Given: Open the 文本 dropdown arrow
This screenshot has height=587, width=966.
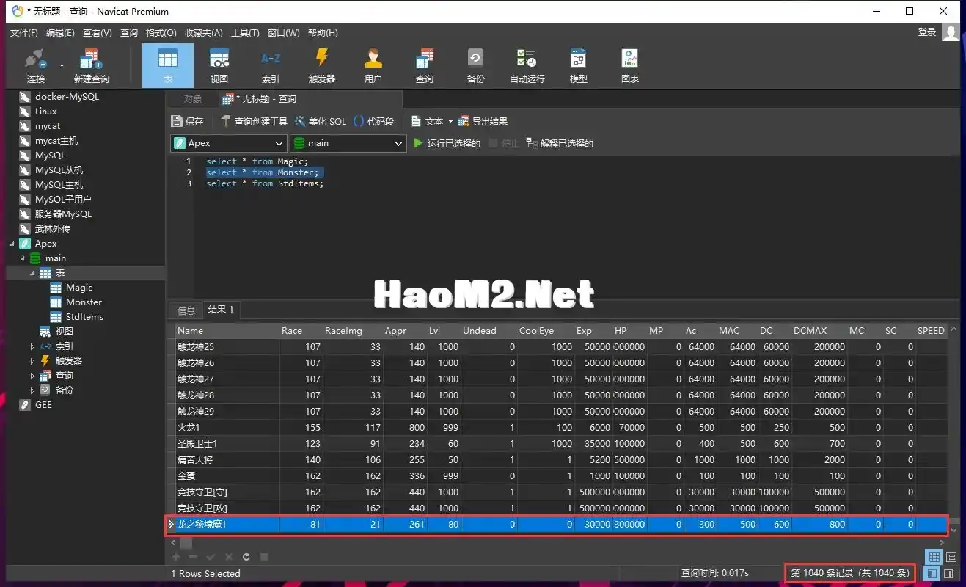Looking at the screenshot, I should (x=450, y=122).
